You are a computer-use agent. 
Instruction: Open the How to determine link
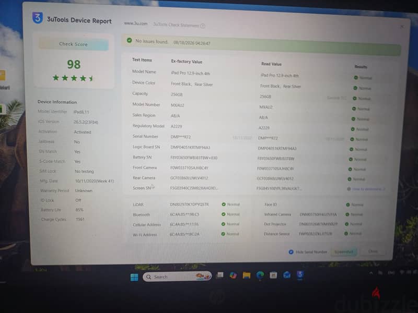368,189
